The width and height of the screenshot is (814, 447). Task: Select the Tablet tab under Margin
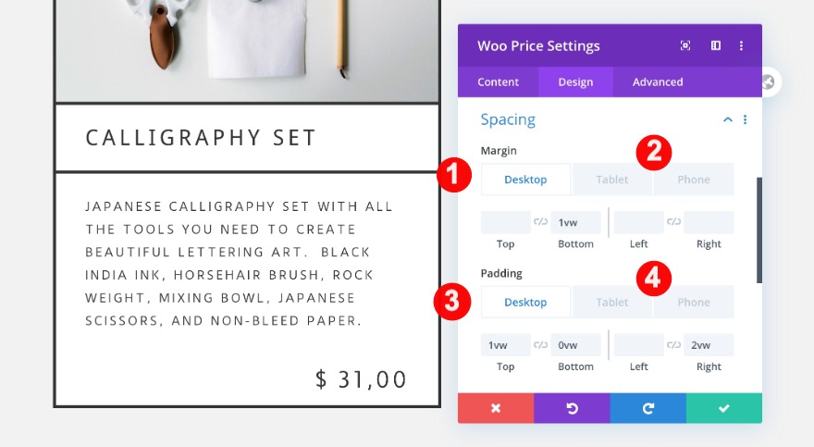(611, 180)
